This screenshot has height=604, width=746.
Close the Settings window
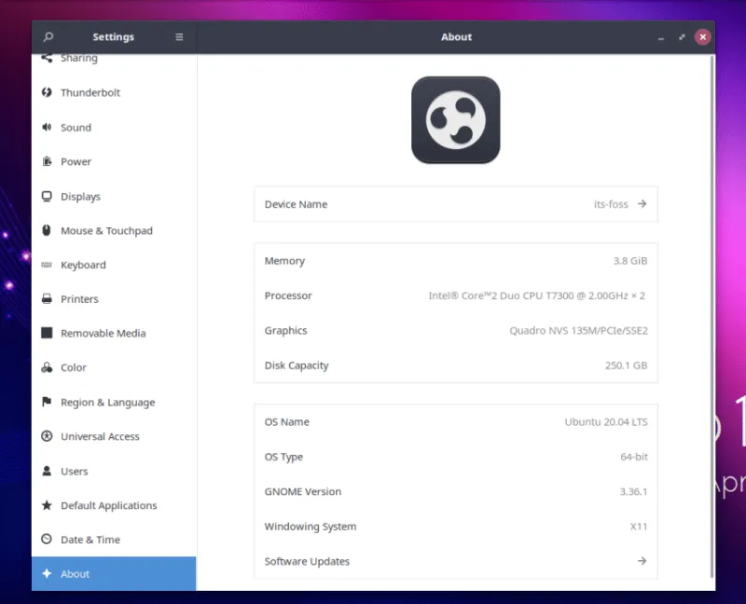click(703, 37)
